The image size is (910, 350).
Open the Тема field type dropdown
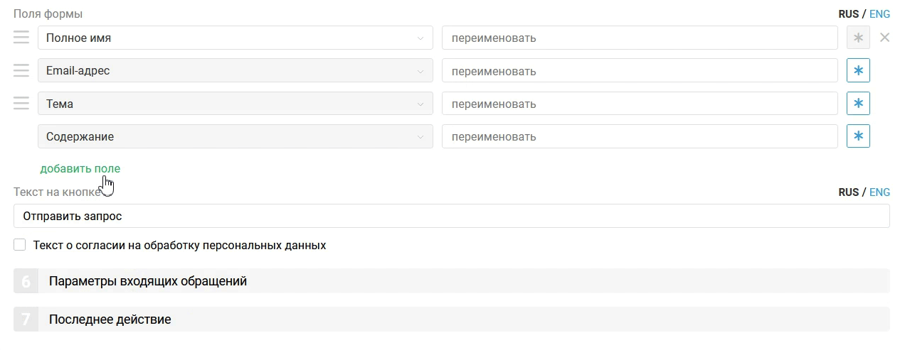click(235, 104)
